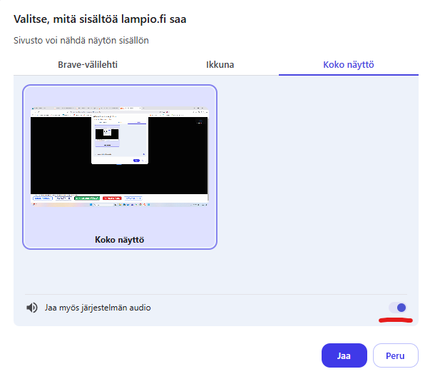Click the green button inside the screen preview
425x374 pixels.
point(87,198)
